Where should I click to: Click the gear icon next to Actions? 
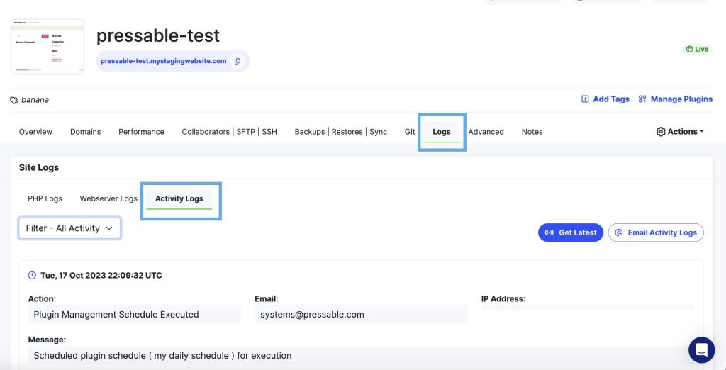pos(661,132)
